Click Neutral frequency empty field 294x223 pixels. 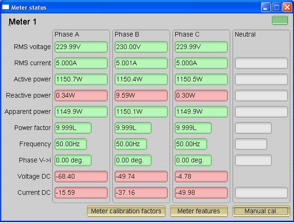pyautogui.click(x=251, y=144)
